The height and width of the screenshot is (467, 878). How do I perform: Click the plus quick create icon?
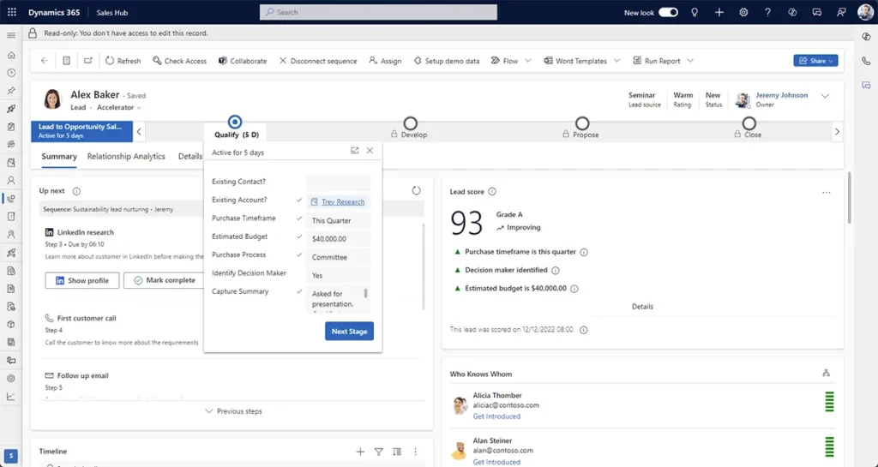[x=719, y=12]
